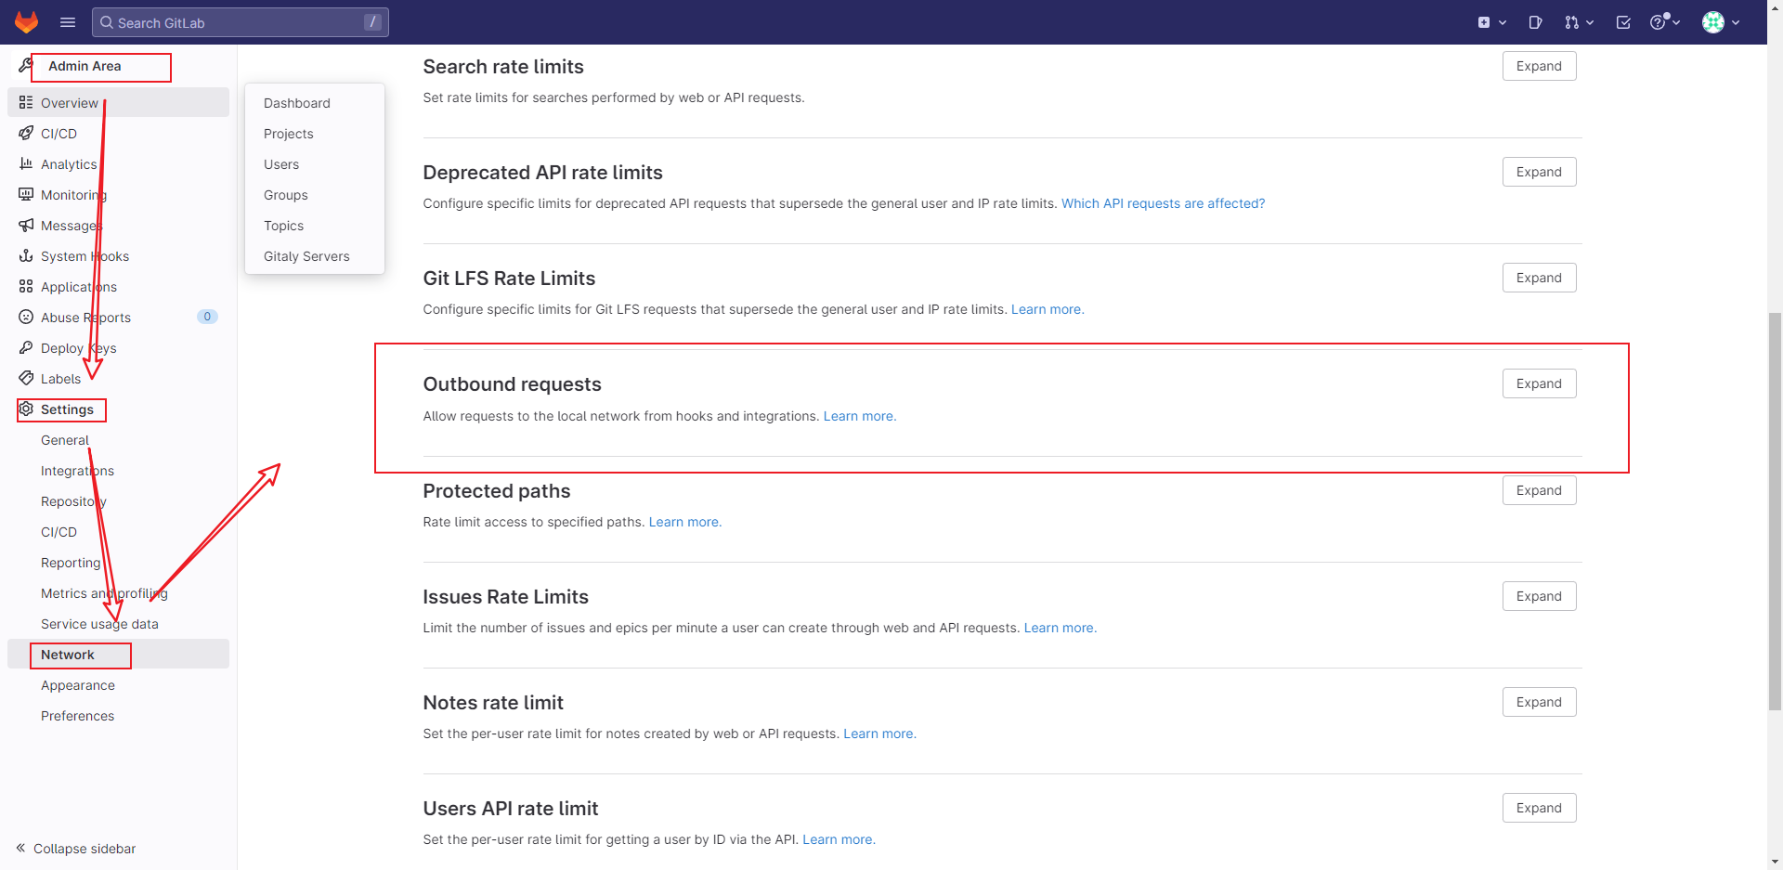Open the hamburger main menu
This screenshot has width=1783, height=870.
pos(68,22)
